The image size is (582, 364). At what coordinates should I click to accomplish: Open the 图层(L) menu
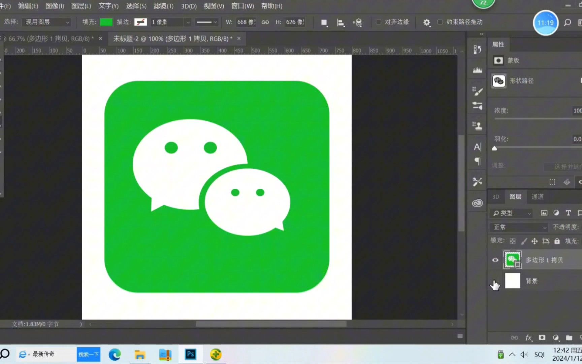pyautogui.click(x=81, y=6)
